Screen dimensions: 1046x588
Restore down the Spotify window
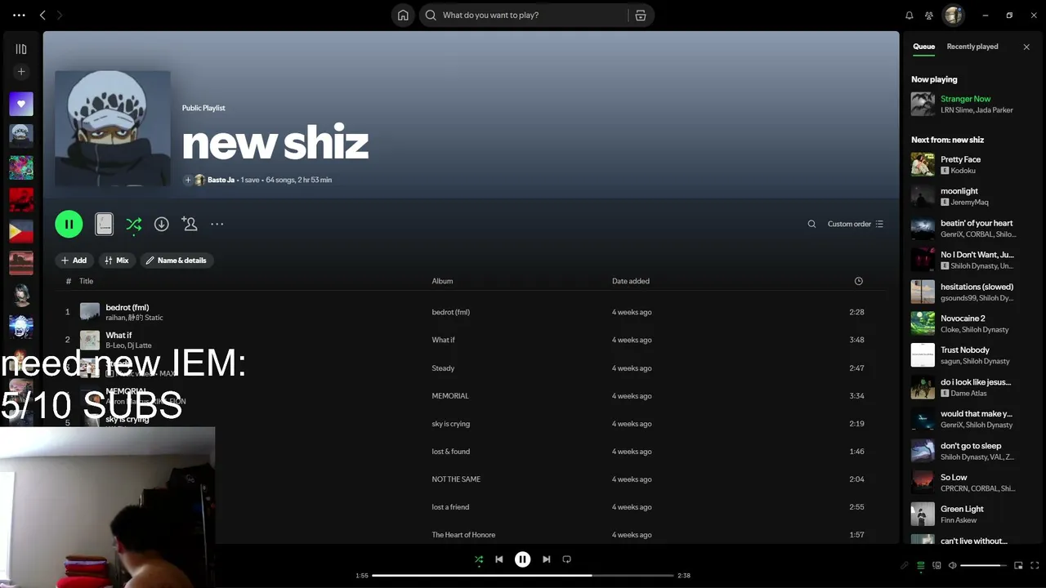coord(1009,15)
